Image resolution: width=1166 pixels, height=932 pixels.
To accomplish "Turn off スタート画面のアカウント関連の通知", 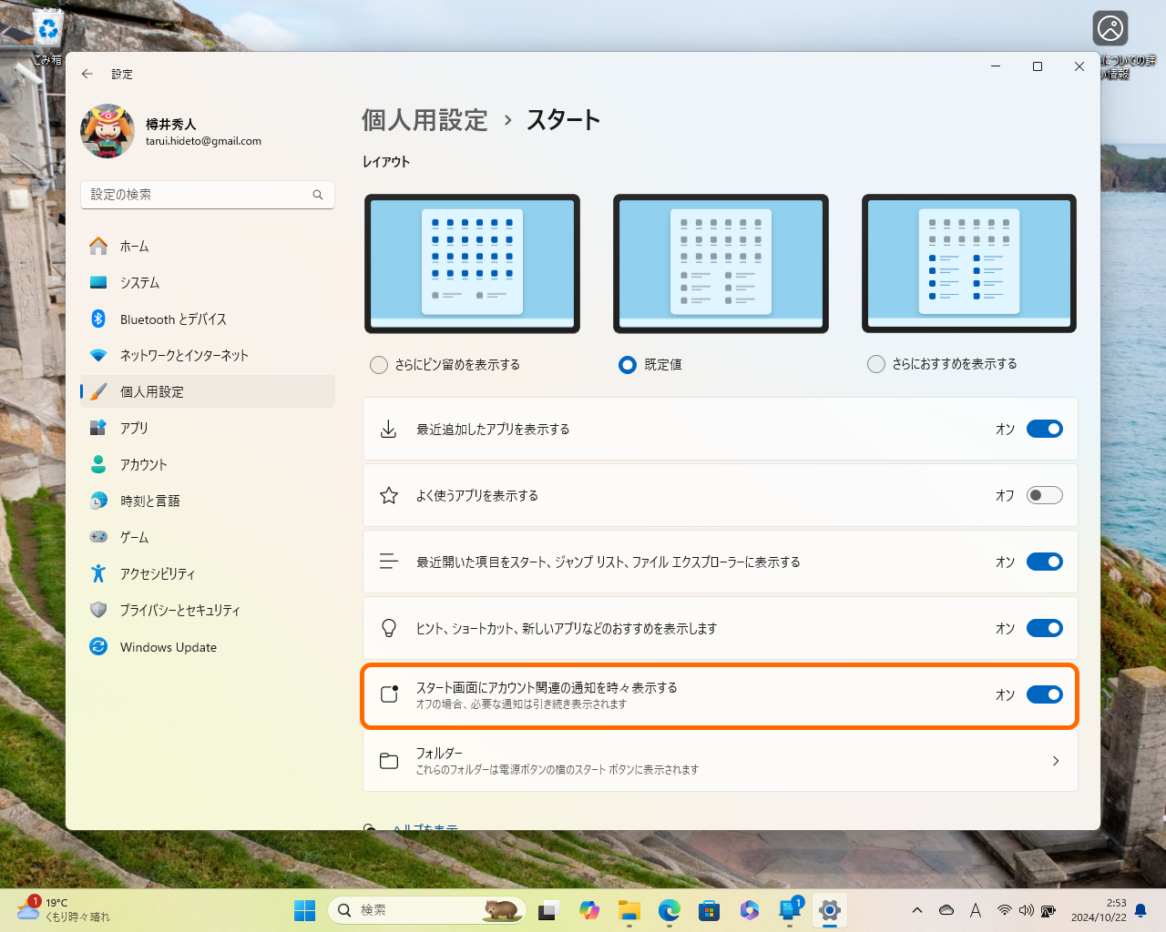I will click(1044, 694).
